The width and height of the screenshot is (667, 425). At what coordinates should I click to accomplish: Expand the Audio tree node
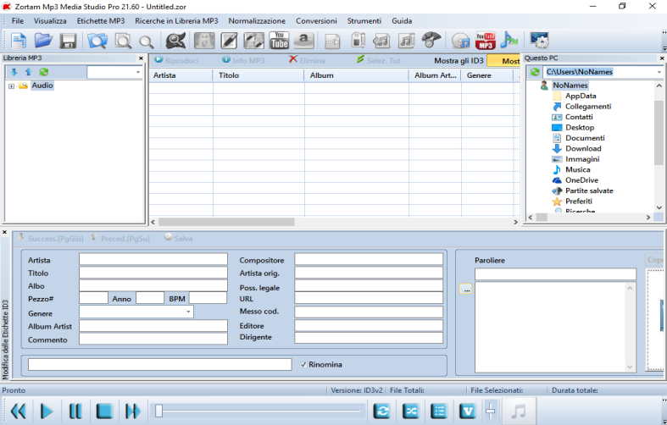pos(11,86)
